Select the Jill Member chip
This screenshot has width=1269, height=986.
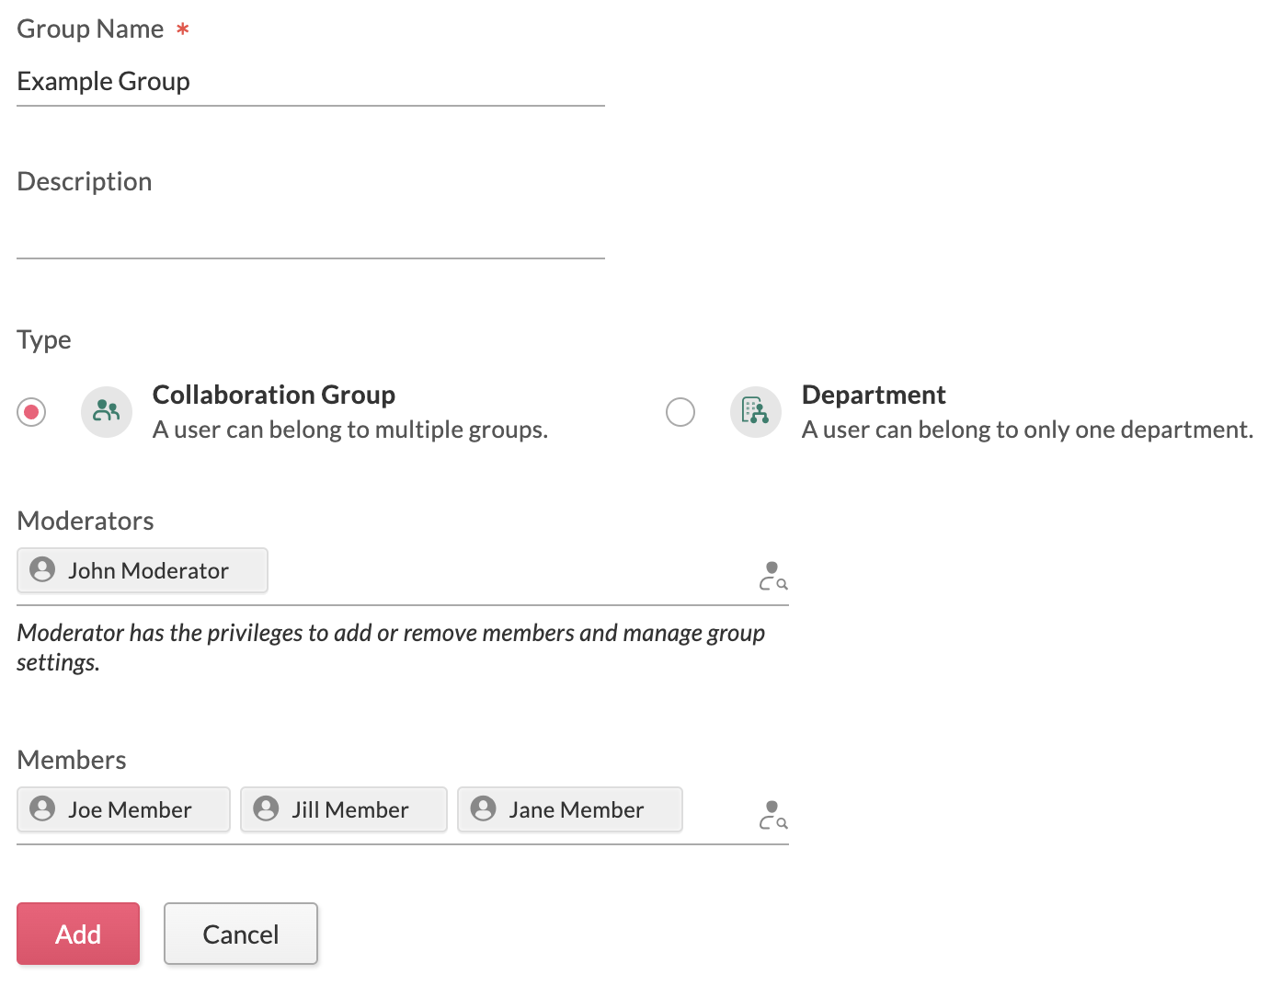point(343,809)
